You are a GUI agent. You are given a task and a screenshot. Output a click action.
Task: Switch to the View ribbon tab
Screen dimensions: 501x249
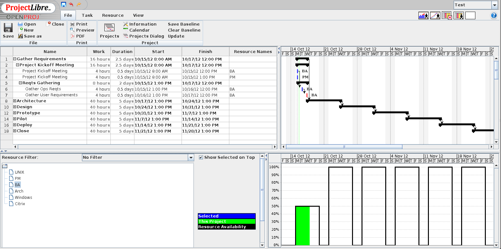[x=138, y=15]
